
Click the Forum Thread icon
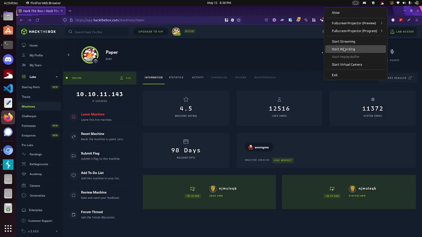[x=74, y=215]
